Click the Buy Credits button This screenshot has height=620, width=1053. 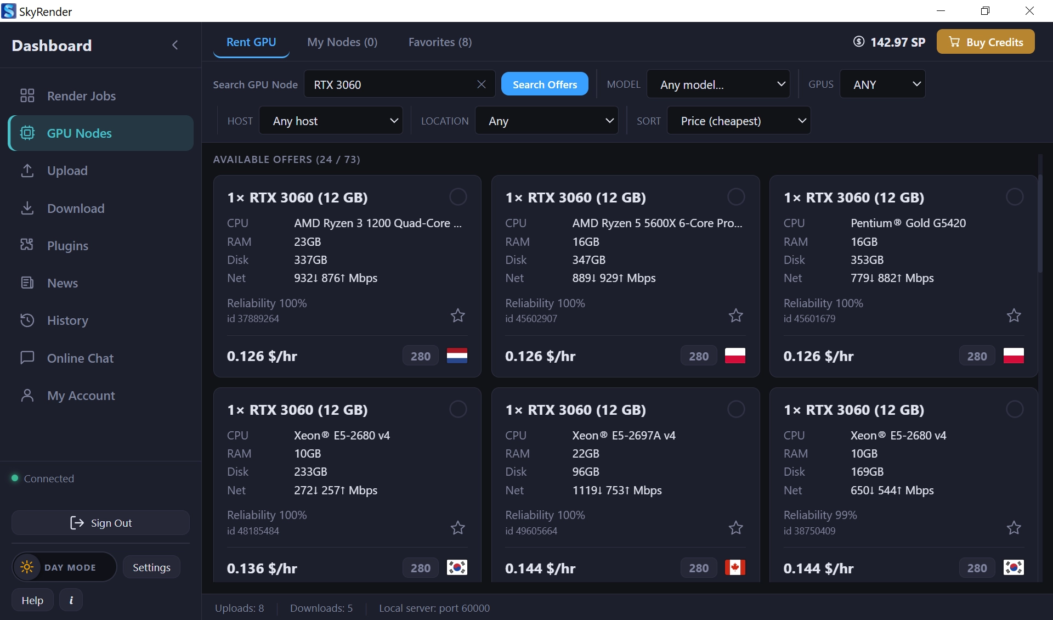986,42
